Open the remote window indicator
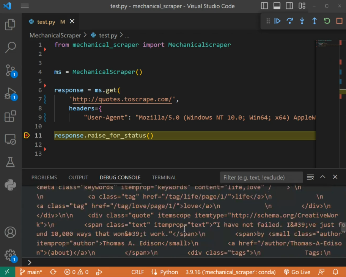 tap(7, 272)
